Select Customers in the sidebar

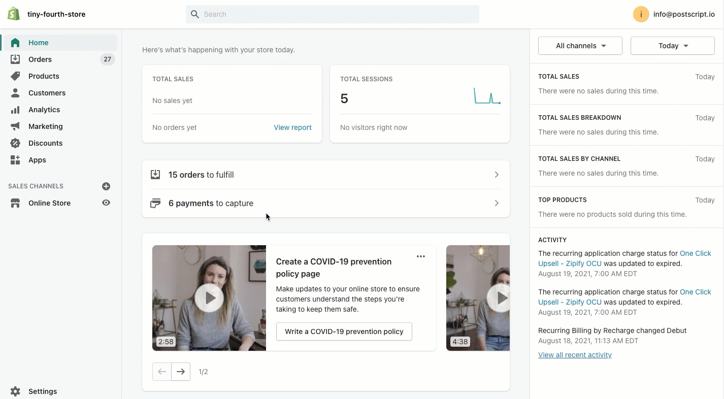pos(47,93)
